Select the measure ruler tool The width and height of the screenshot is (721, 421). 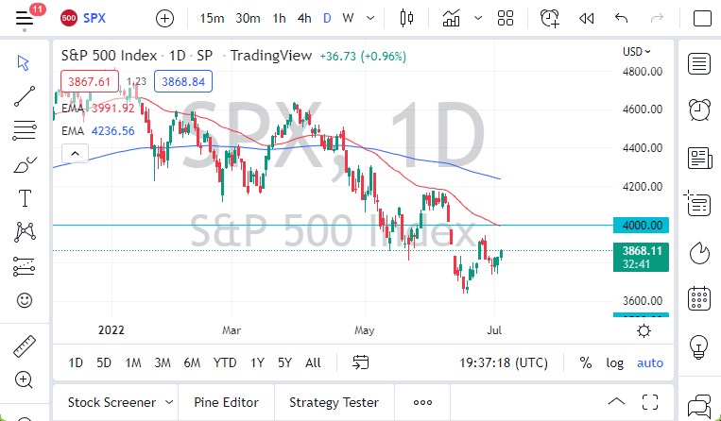coord(25,345)
